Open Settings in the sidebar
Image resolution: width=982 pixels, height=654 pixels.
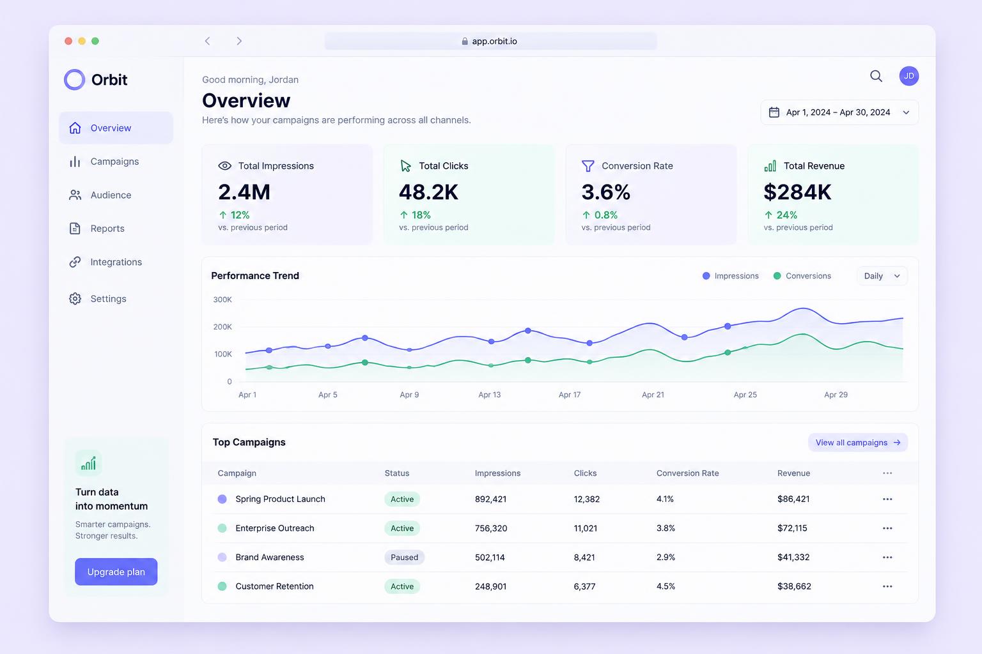[x=116, y=299]
